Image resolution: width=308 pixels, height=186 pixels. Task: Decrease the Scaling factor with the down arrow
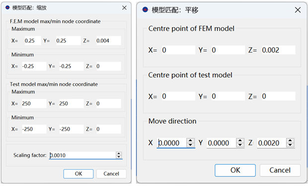pos(119,157)
